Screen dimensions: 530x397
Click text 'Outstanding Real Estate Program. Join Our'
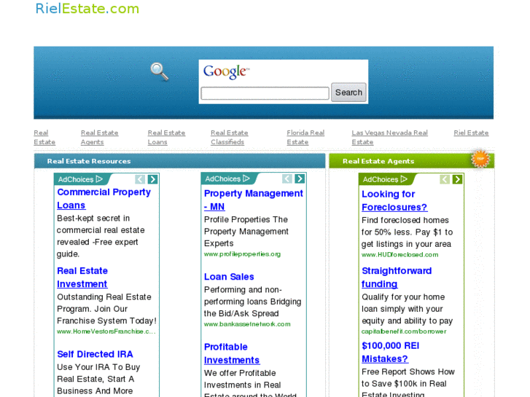[104, 303]
